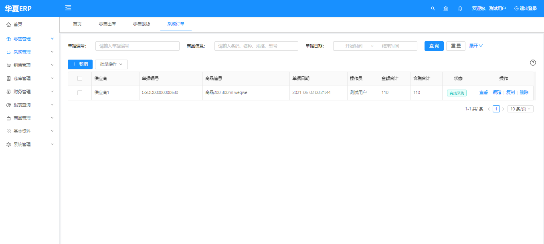Switch to the 零售出库 tab

[x=107, y=24]
